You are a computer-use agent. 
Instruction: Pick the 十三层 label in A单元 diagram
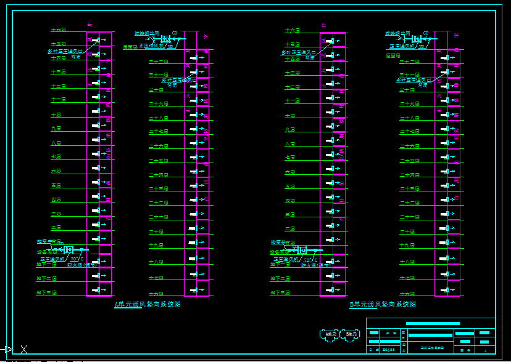(x=59, y=72)
